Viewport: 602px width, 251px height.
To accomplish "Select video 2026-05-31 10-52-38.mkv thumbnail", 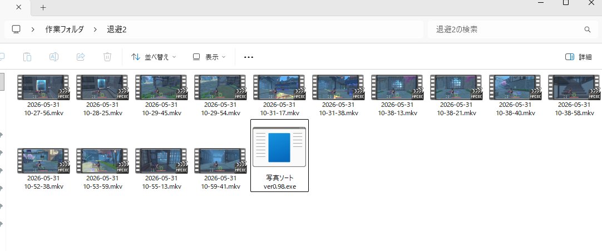I will [43, 161].
